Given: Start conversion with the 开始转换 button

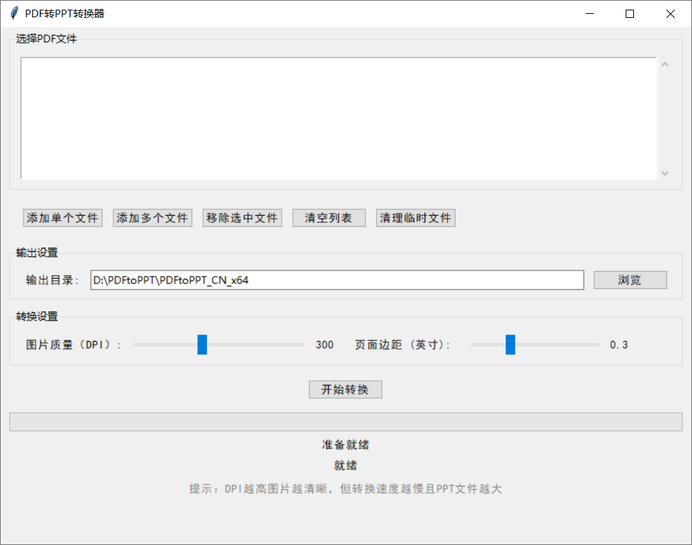Looking at the screenshot, I should (x=345, y=389).
